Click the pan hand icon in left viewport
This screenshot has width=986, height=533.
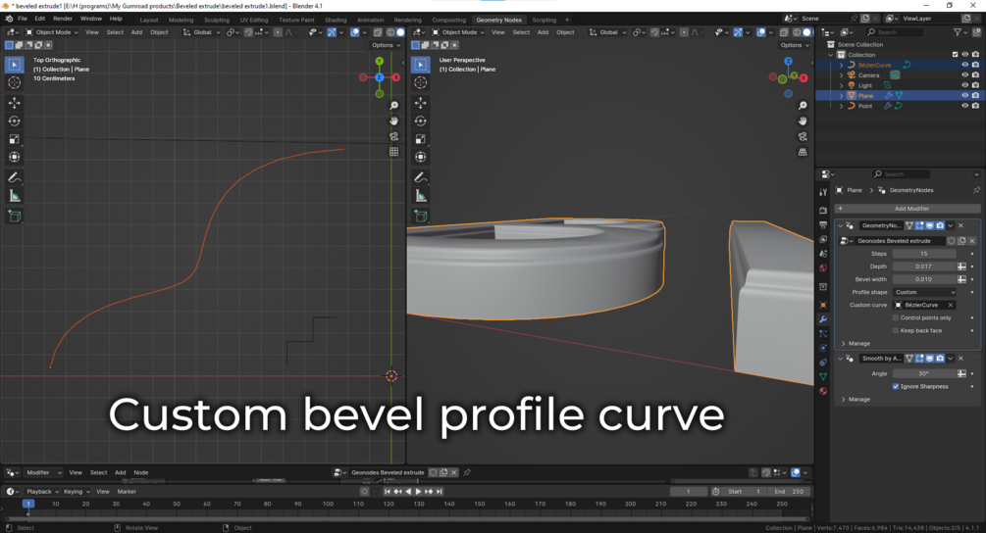click(393, 121)
